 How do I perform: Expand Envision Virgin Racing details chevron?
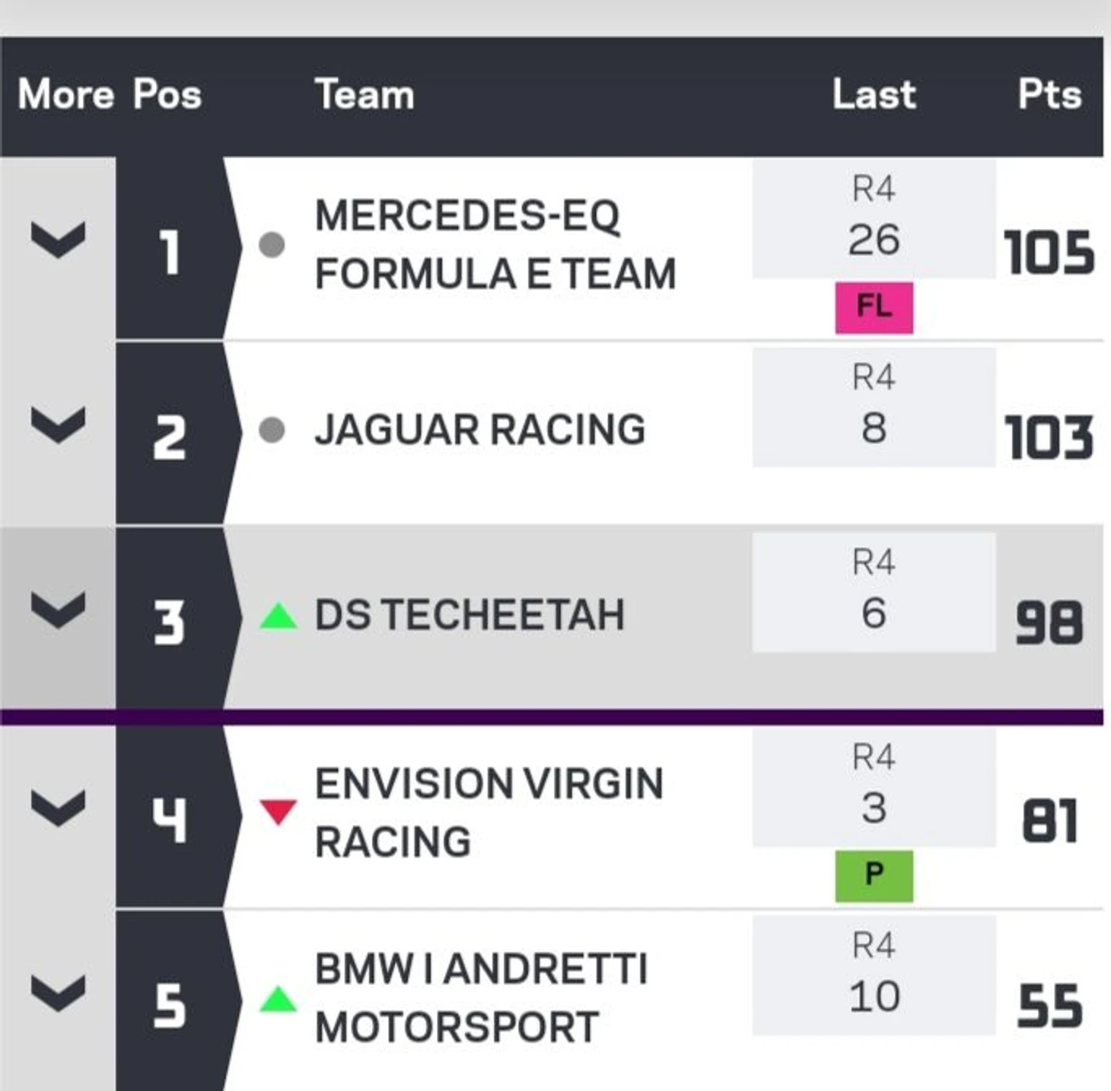click(x=58, y=808)
